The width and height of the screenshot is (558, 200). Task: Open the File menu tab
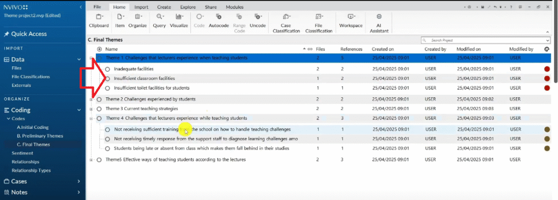tap(97, 7)
